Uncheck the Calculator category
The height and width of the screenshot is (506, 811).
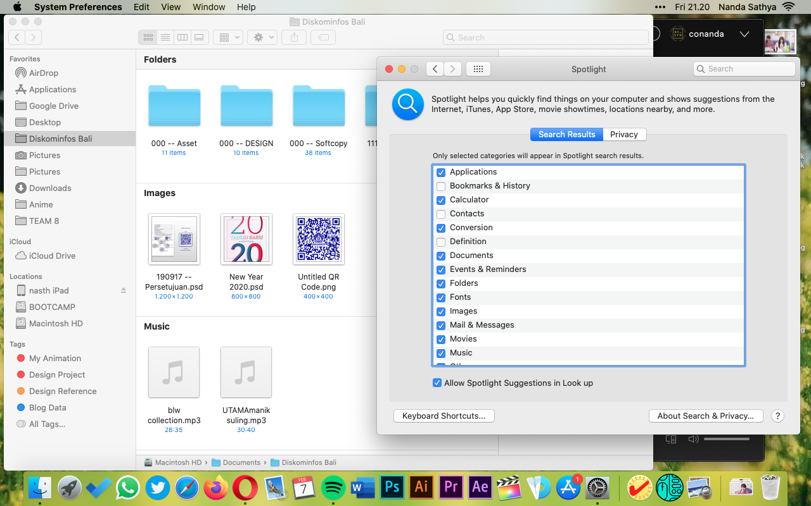441,200
